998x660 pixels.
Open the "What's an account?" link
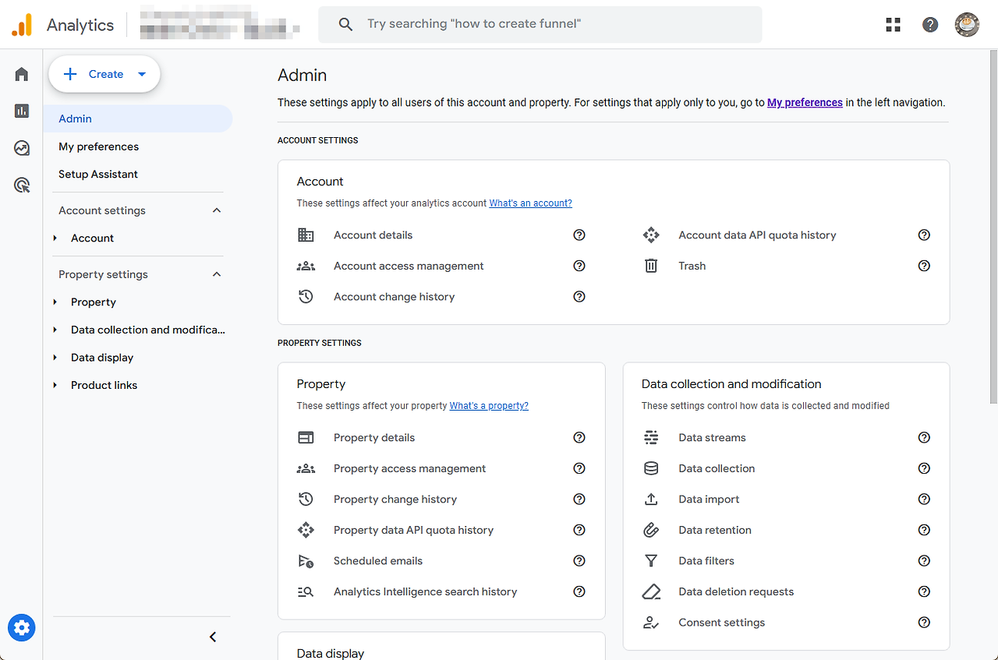pyautogui.click(x=530, y=203)
